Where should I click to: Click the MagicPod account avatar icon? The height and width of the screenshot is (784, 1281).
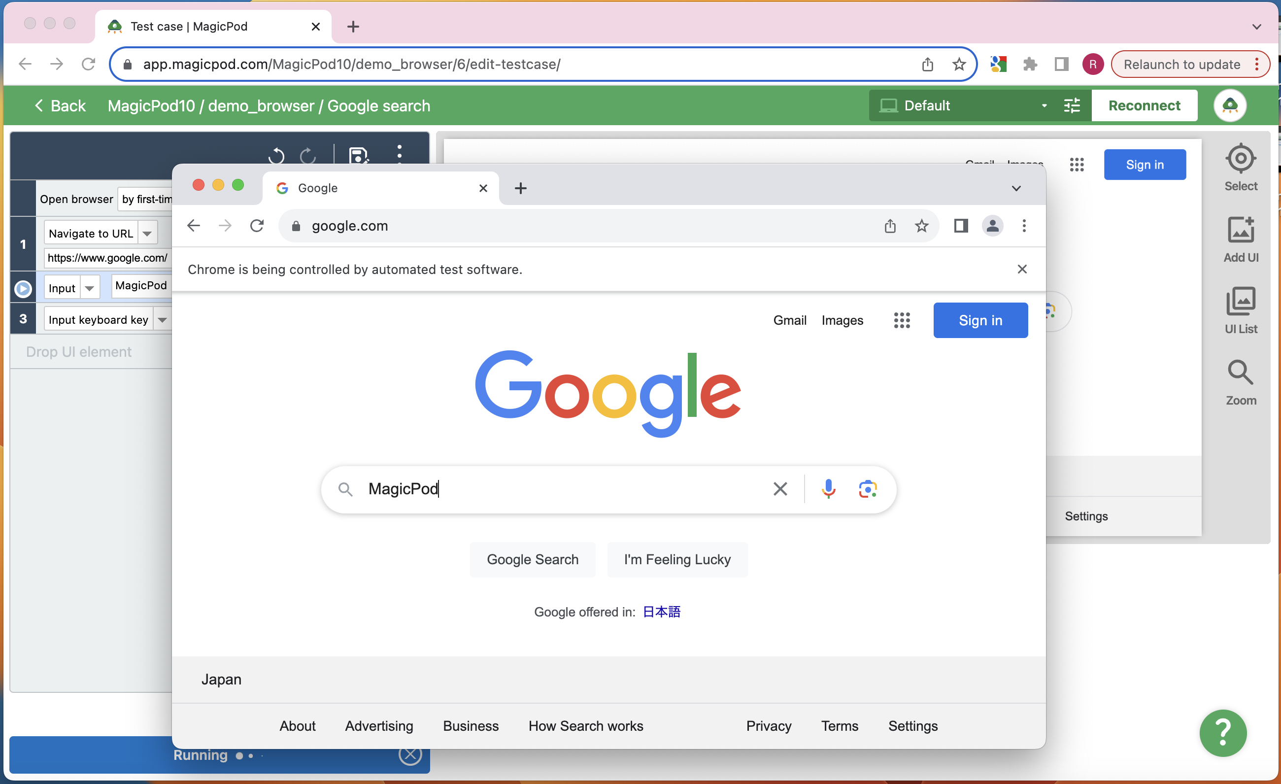click(1230, 105)
